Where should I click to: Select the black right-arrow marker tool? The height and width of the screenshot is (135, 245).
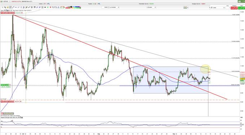tap(45, 7)
